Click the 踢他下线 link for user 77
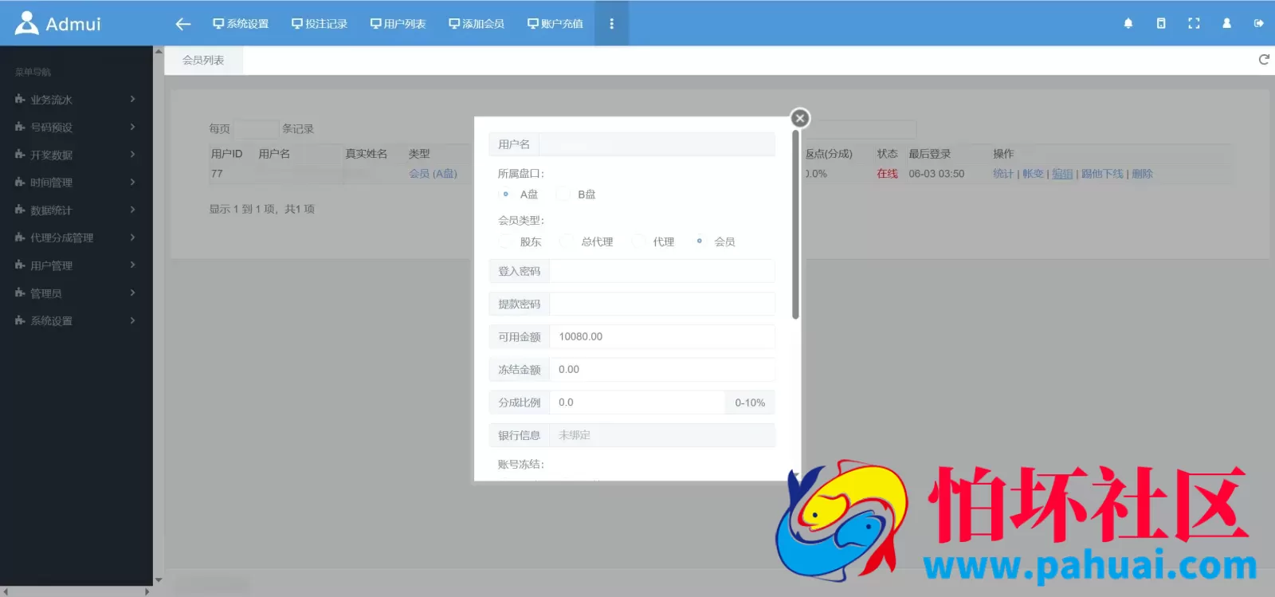The width and height of the screenshot is (1275, 597). [x=1102, y=174]
